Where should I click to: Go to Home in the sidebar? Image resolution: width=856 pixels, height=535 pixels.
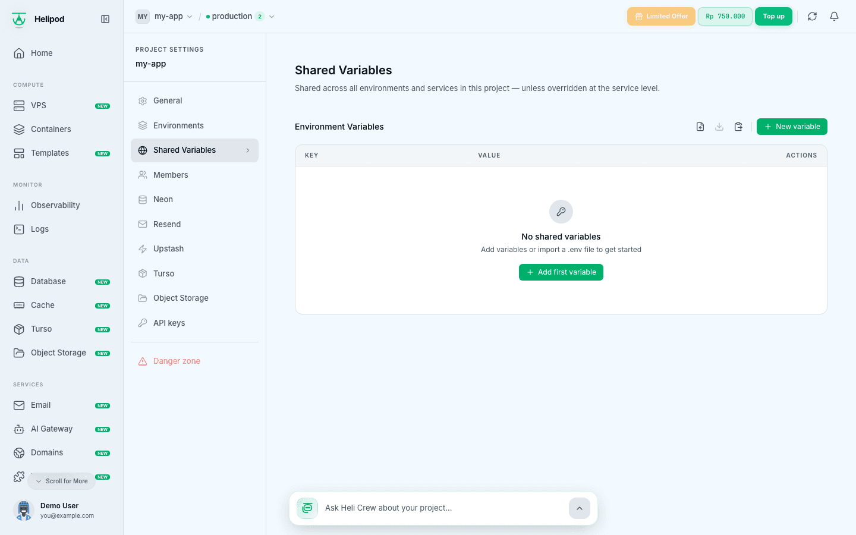tap(62, 53)
